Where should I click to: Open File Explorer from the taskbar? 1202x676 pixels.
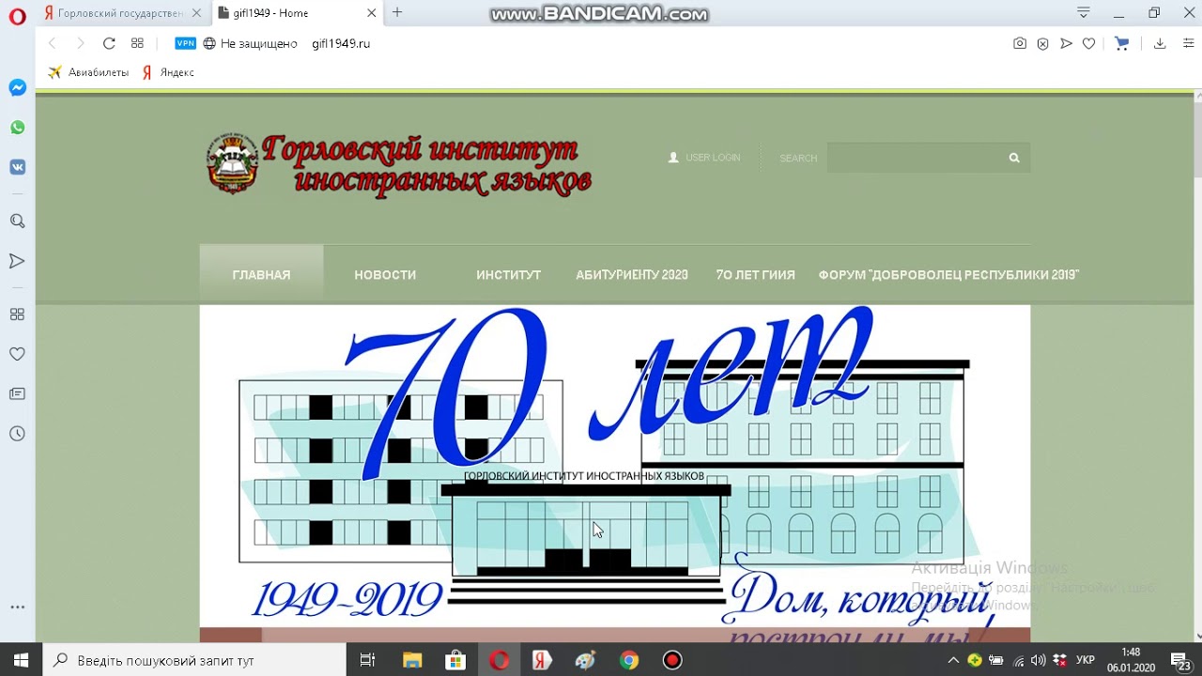(x=411, y=660)
